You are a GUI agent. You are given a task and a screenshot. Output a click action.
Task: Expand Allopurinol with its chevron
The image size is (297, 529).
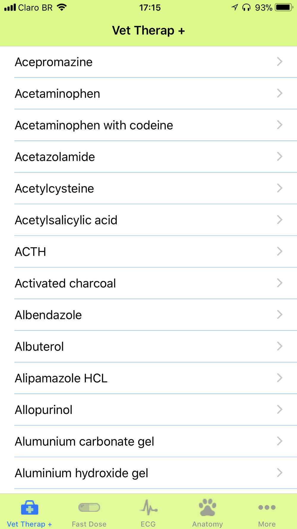[279, 409]
